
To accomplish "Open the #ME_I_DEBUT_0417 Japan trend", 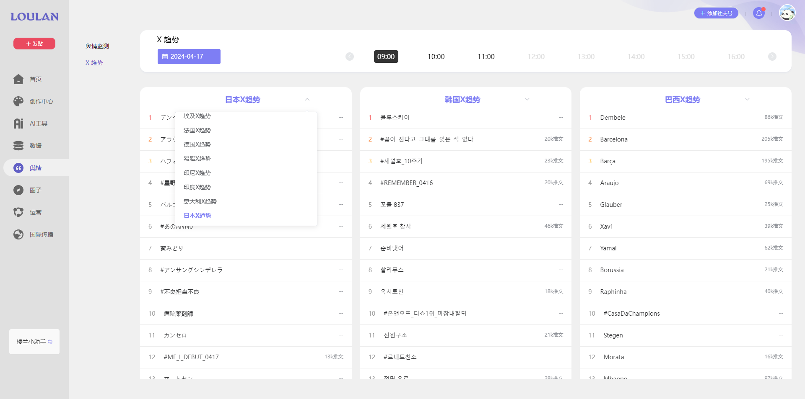I will tap(246, 357).
